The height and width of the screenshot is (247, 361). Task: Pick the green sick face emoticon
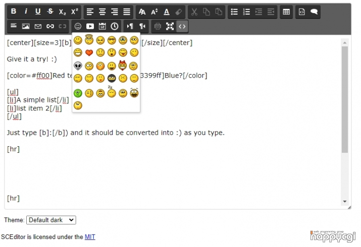(78, 93)
